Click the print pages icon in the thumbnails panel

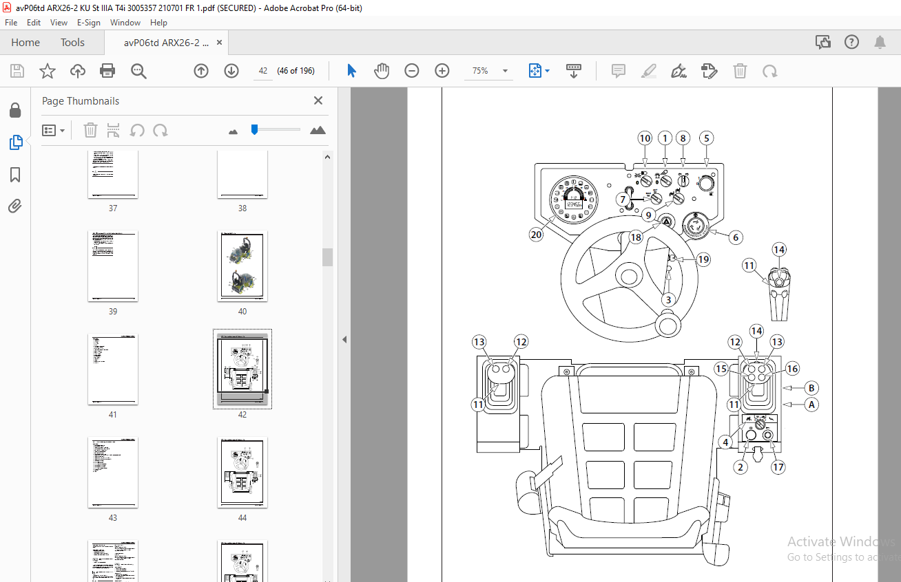[x=114, y=130]
